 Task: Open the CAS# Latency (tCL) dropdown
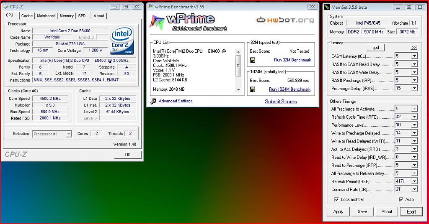pos(414,56)
